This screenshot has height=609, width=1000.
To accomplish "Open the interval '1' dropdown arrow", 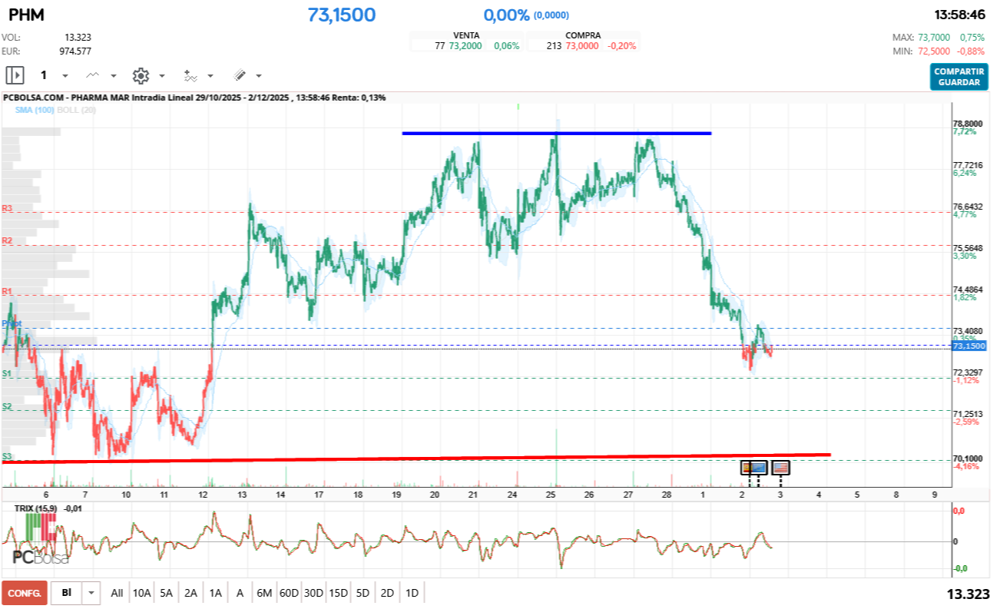I will coord(65,75).
